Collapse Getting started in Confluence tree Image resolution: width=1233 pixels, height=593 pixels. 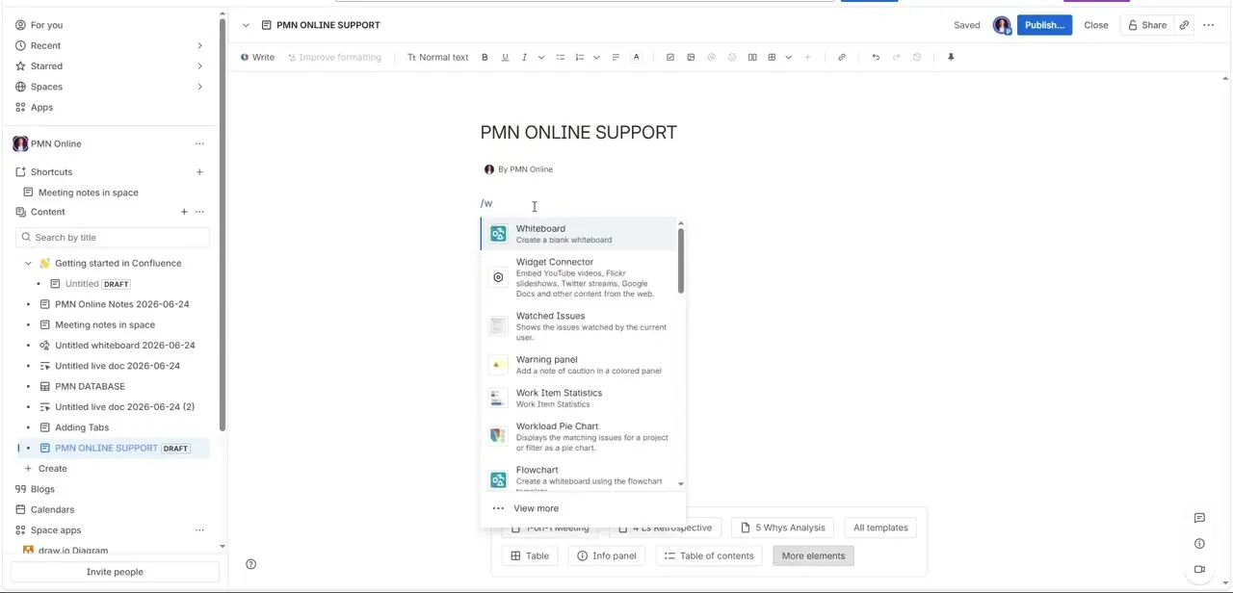click(28, 263)
